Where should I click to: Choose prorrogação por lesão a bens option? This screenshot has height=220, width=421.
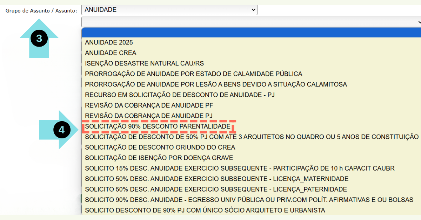(x=216, y=84)
